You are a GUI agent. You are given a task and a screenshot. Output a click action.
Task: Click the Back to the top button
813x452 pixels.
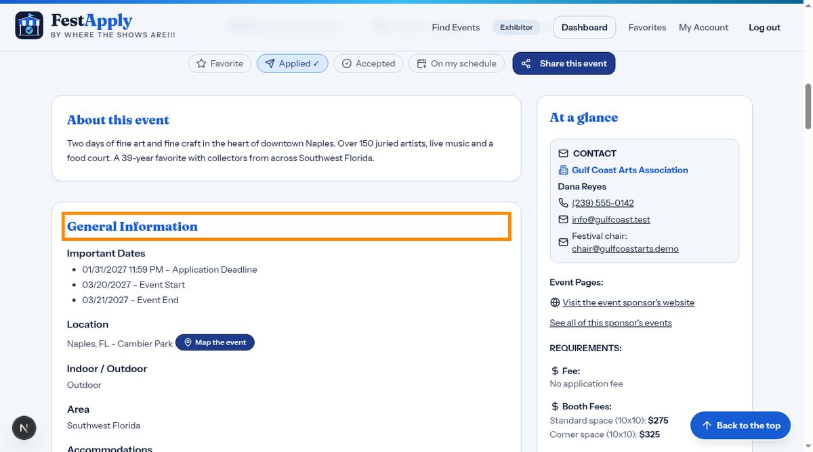[x=741, y=426]
